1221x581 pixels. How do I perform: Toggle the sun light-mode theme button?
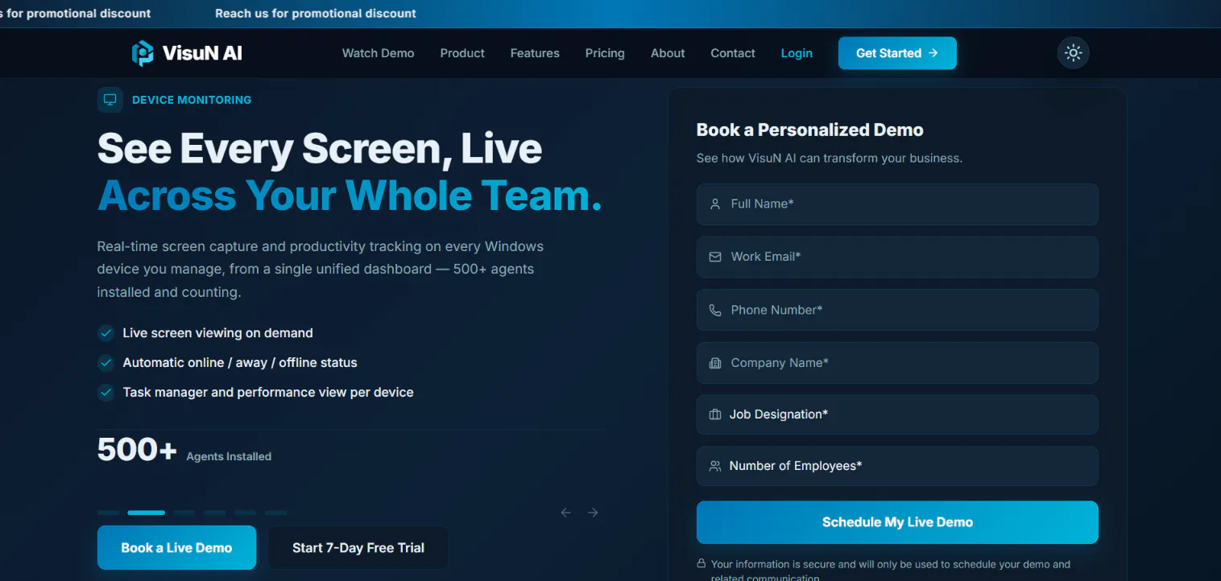click(x=1073, y=53)
